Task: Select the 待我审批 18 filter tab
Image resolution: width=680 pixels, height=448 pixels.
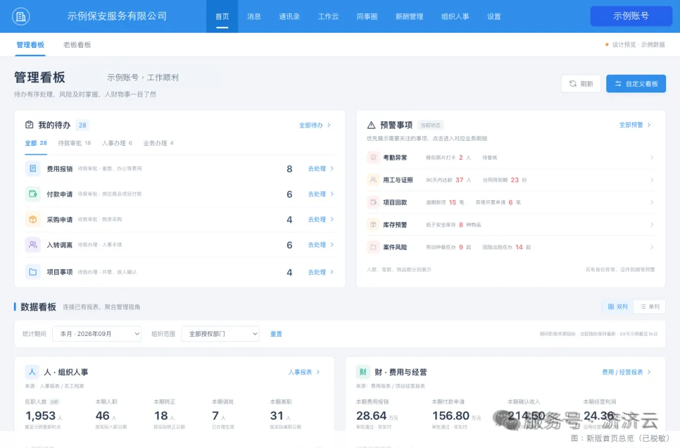Action: tap(74, 143)
